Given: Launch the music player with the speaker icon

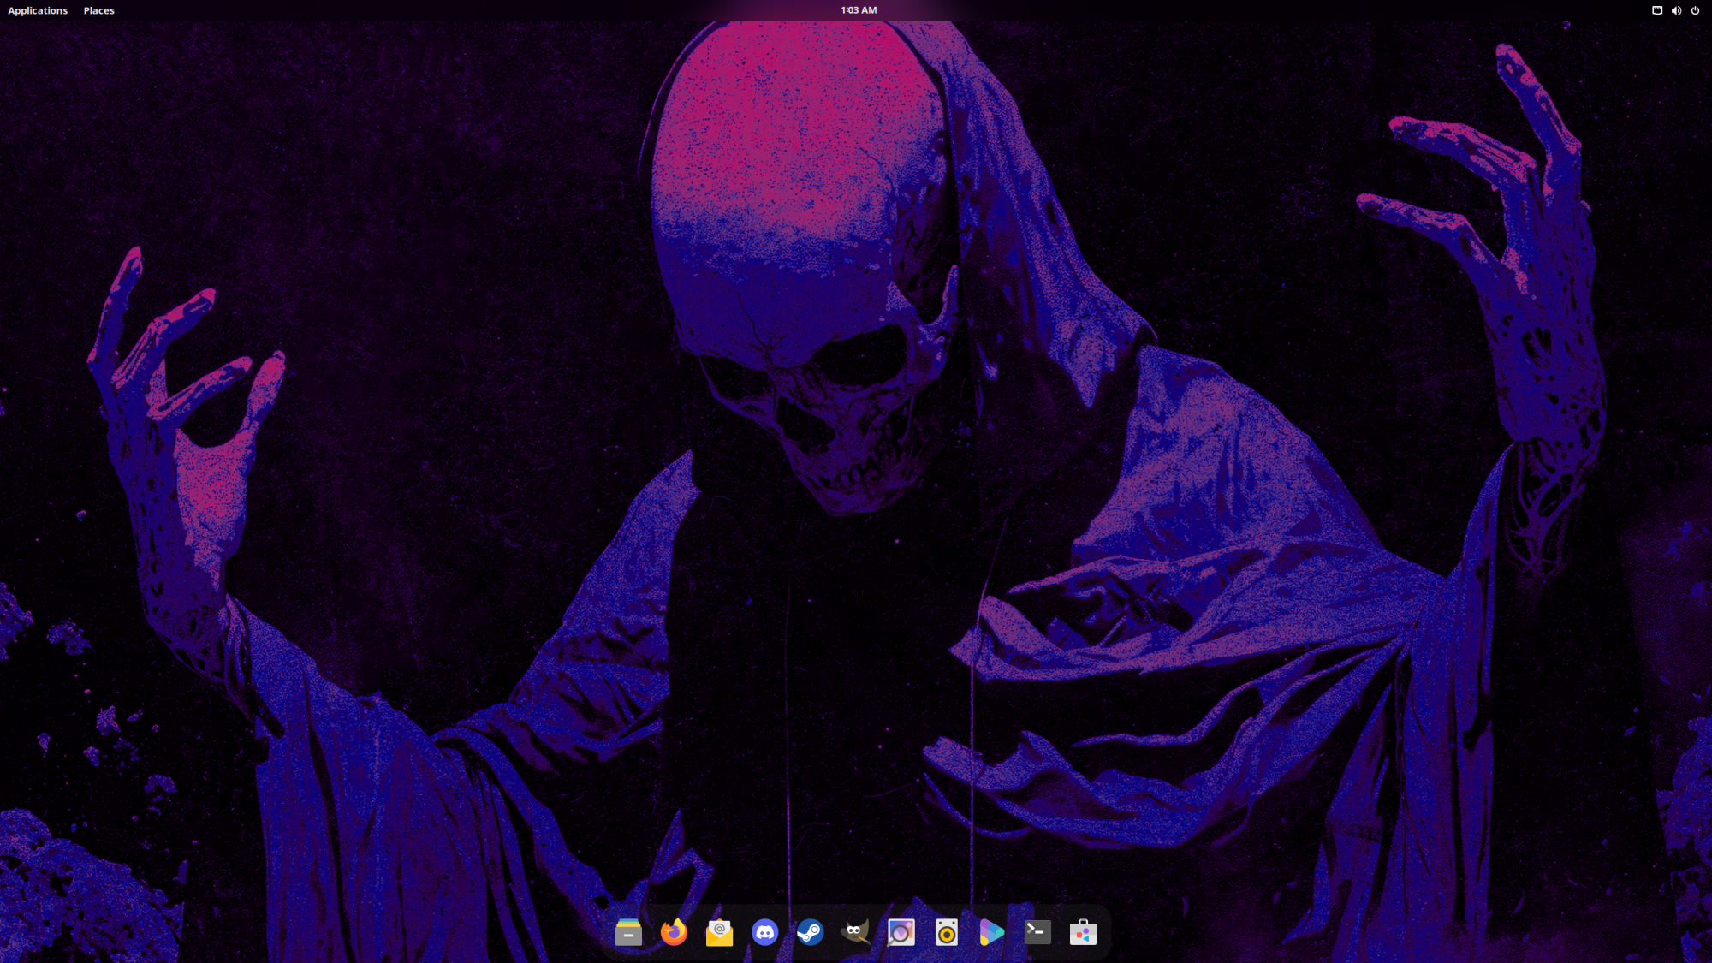Looking at the screenshot, I should [946, 932].
